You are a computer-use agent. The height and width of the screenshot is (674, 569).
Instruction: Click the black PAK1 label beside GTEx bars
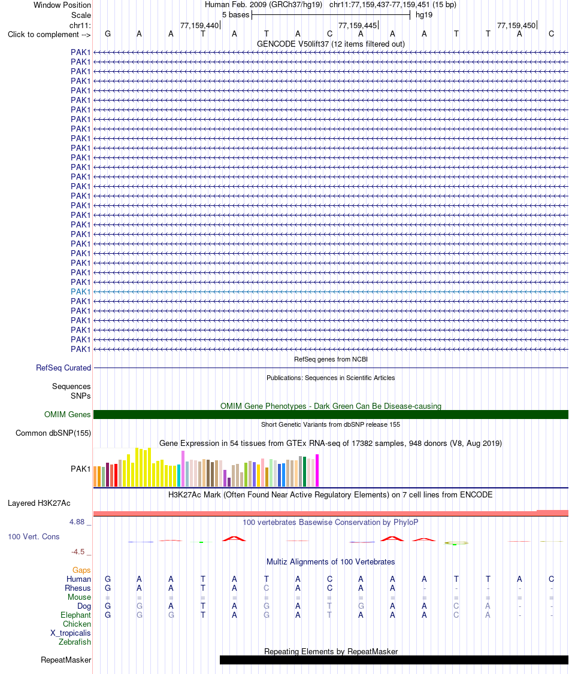(x=81, y=469)
